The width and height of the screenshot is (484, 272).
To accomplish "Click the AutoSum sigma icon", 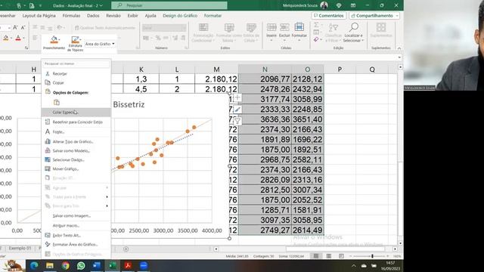I will coord(316,25).
